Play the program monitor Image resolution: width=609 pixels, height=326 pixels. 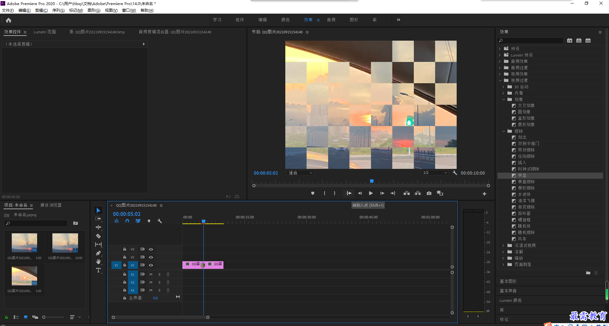[371, 193]
